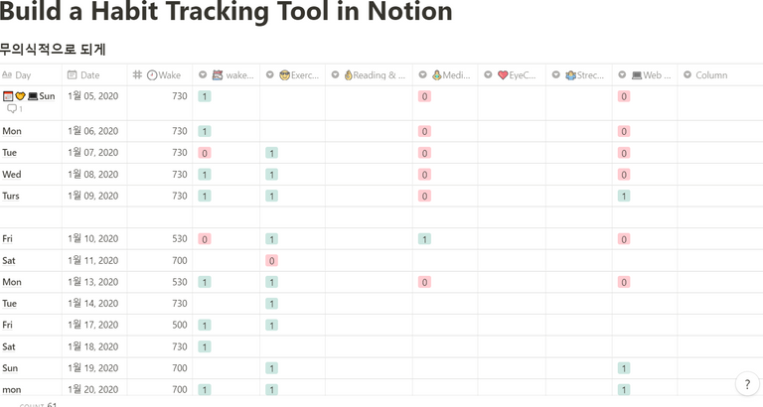Click the calendar emoji icon on Sun row
The width and height of the screenshot is (763, 407).
point(8,96)
